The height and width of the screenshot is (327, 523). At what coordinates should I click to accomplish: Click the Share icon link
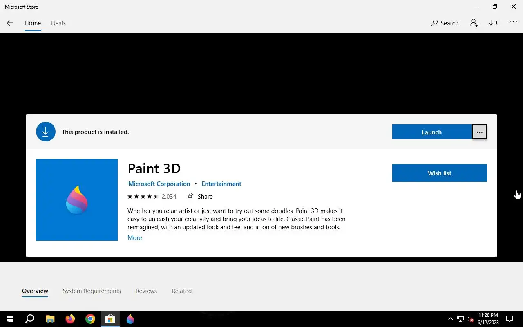200,196
